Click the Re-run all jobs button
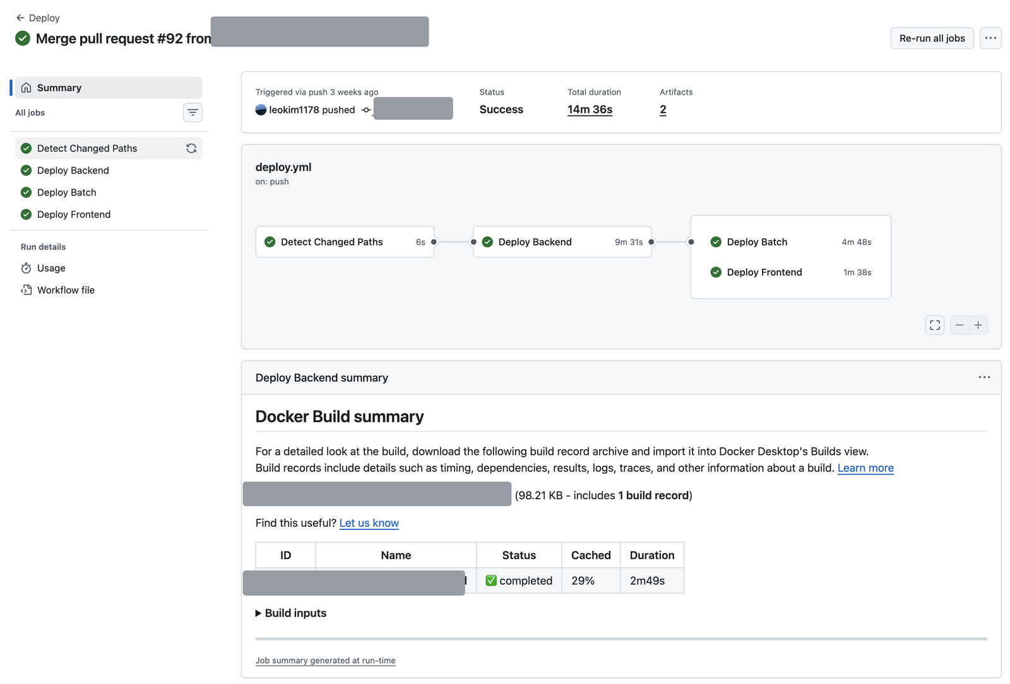Viewport: 1010px width, 684px height. 932,38
